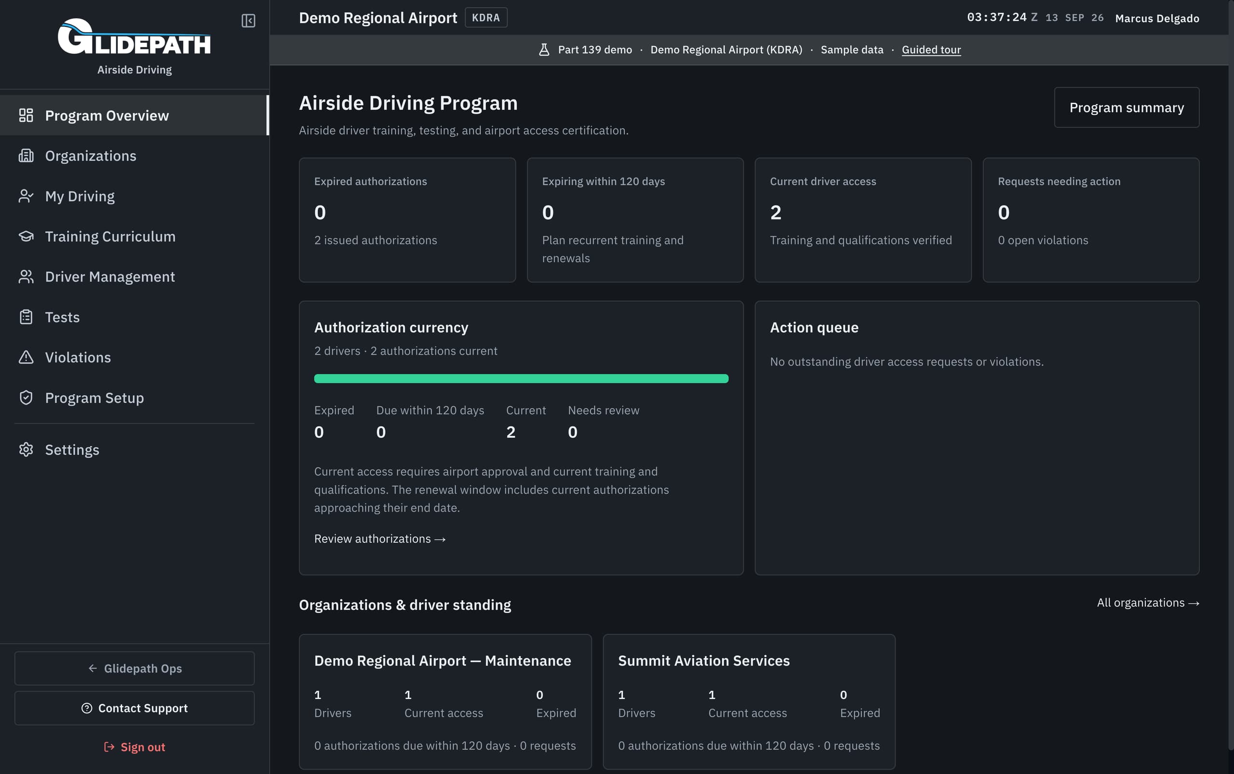Open the Requests needing action card
1234x774 pixels.
pos(1091,220)
